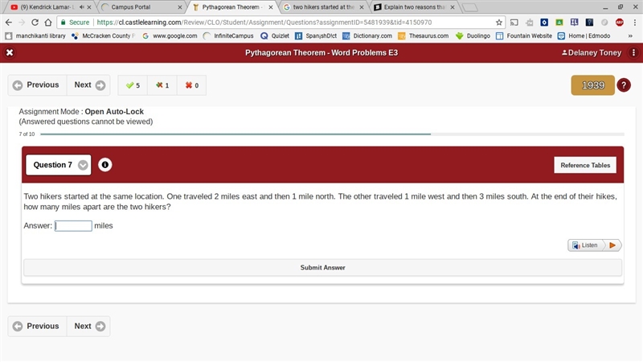Click the Submit Answer button
This screenshot has height=362, width=643.
click(x=323, y=268)
